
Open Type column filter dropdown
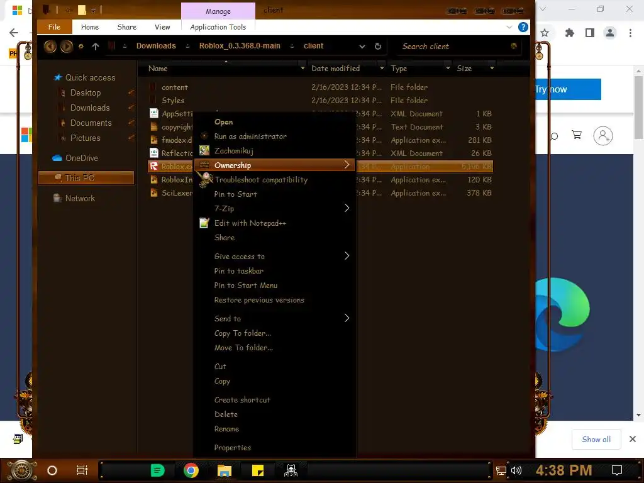click(448, 68)
